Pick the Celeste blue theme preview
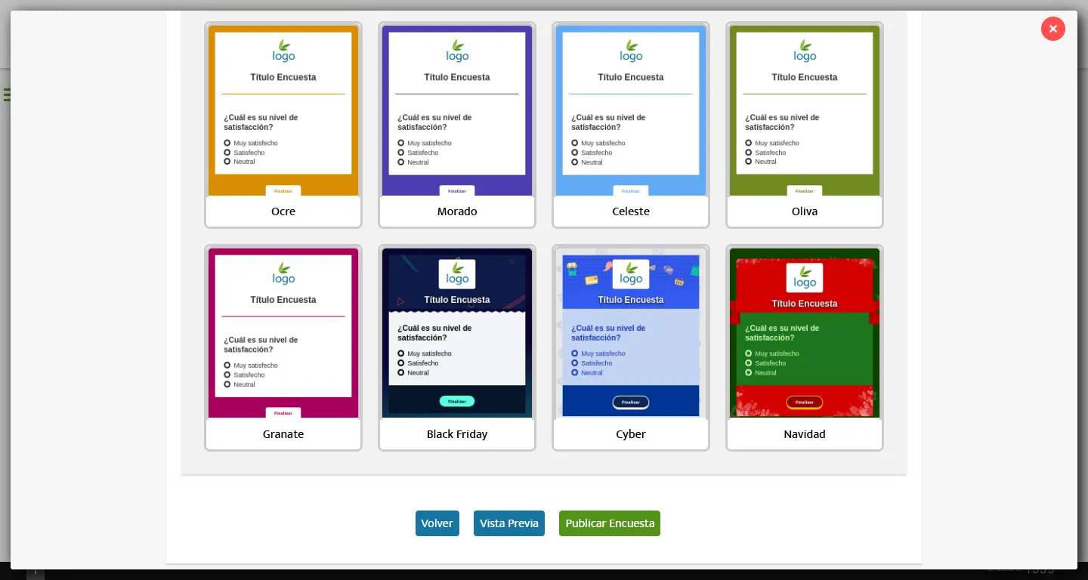1088x580 pixels. tap(631, 110)
